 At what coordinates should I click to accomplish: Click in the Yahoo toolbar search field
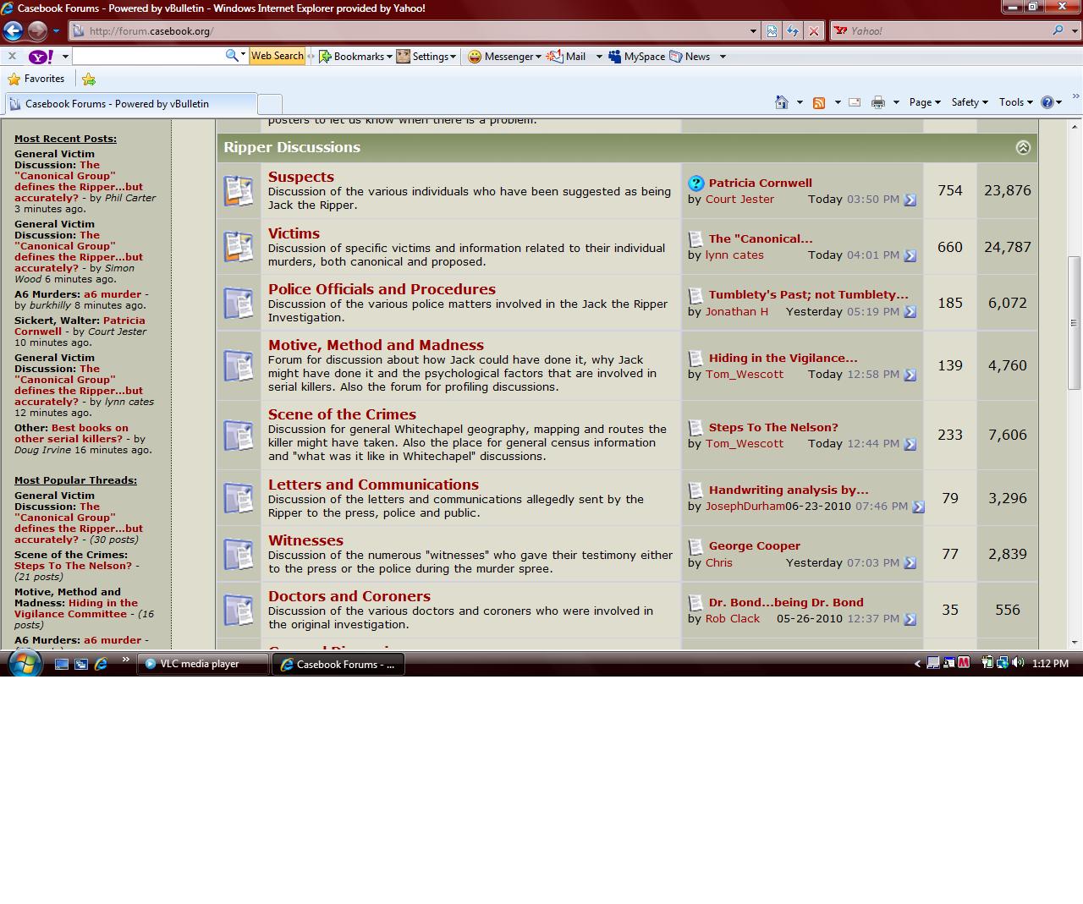[x=148, y=57]
